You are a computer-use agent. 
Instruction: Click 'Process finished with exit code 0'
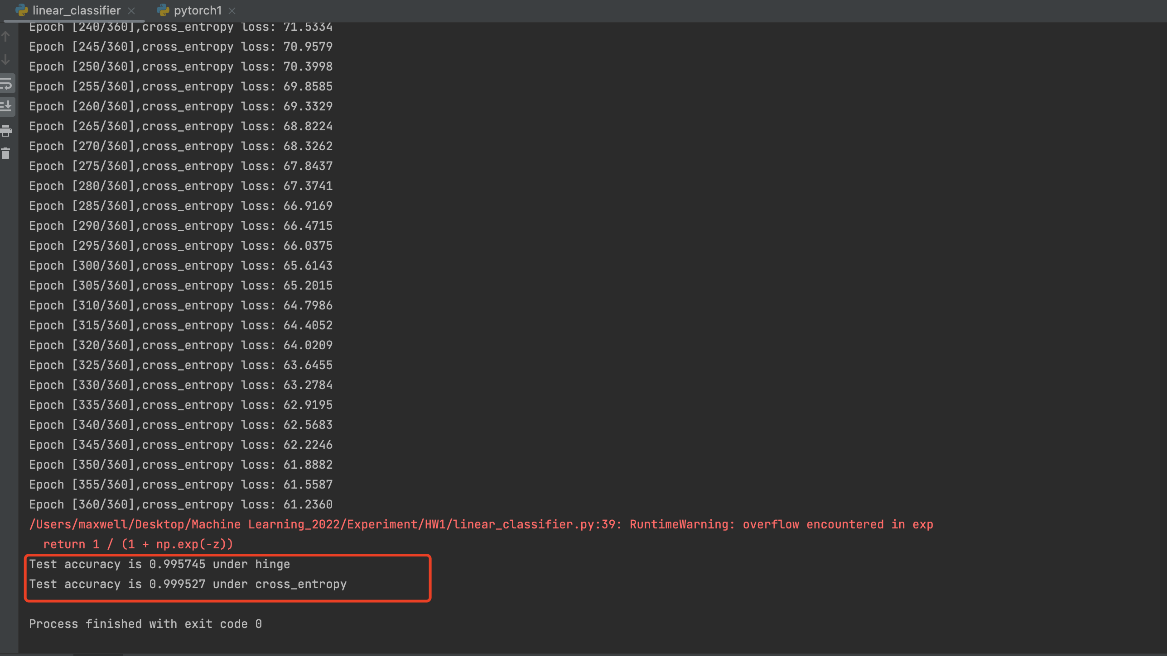click(x=145, y=624)
